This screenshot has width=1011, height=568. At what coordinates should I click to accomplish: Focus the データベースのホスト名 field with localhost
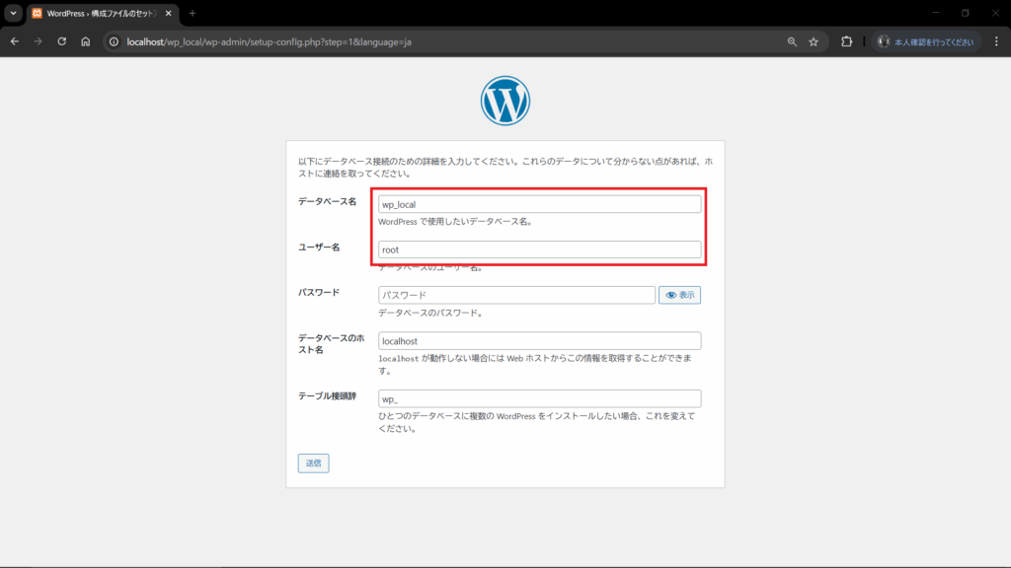[540, 340]
